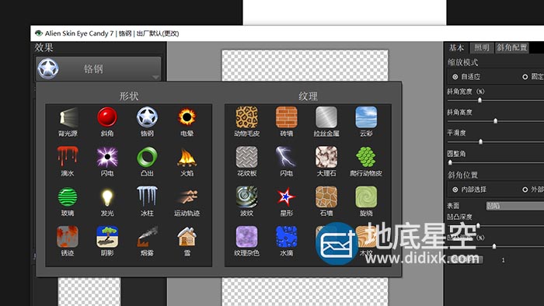
Task: Pick the 旋绕 green swirl texture
Action: (x=366, y=197)
